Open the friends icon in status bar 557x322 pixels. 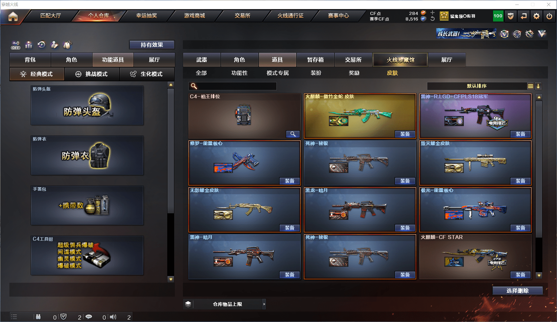[38, 317]
